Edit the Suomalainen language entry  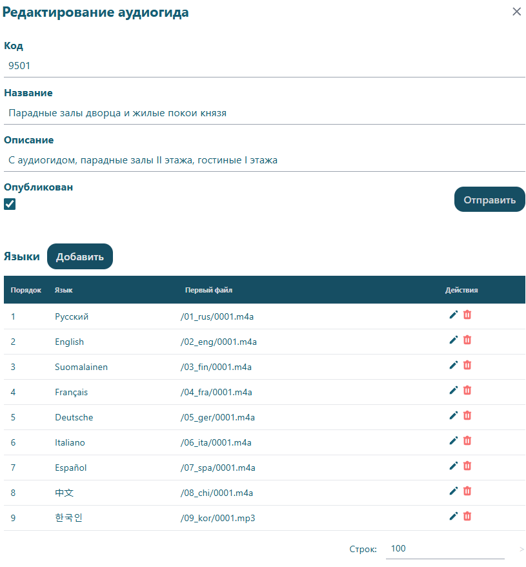click(x=453, y=366)
